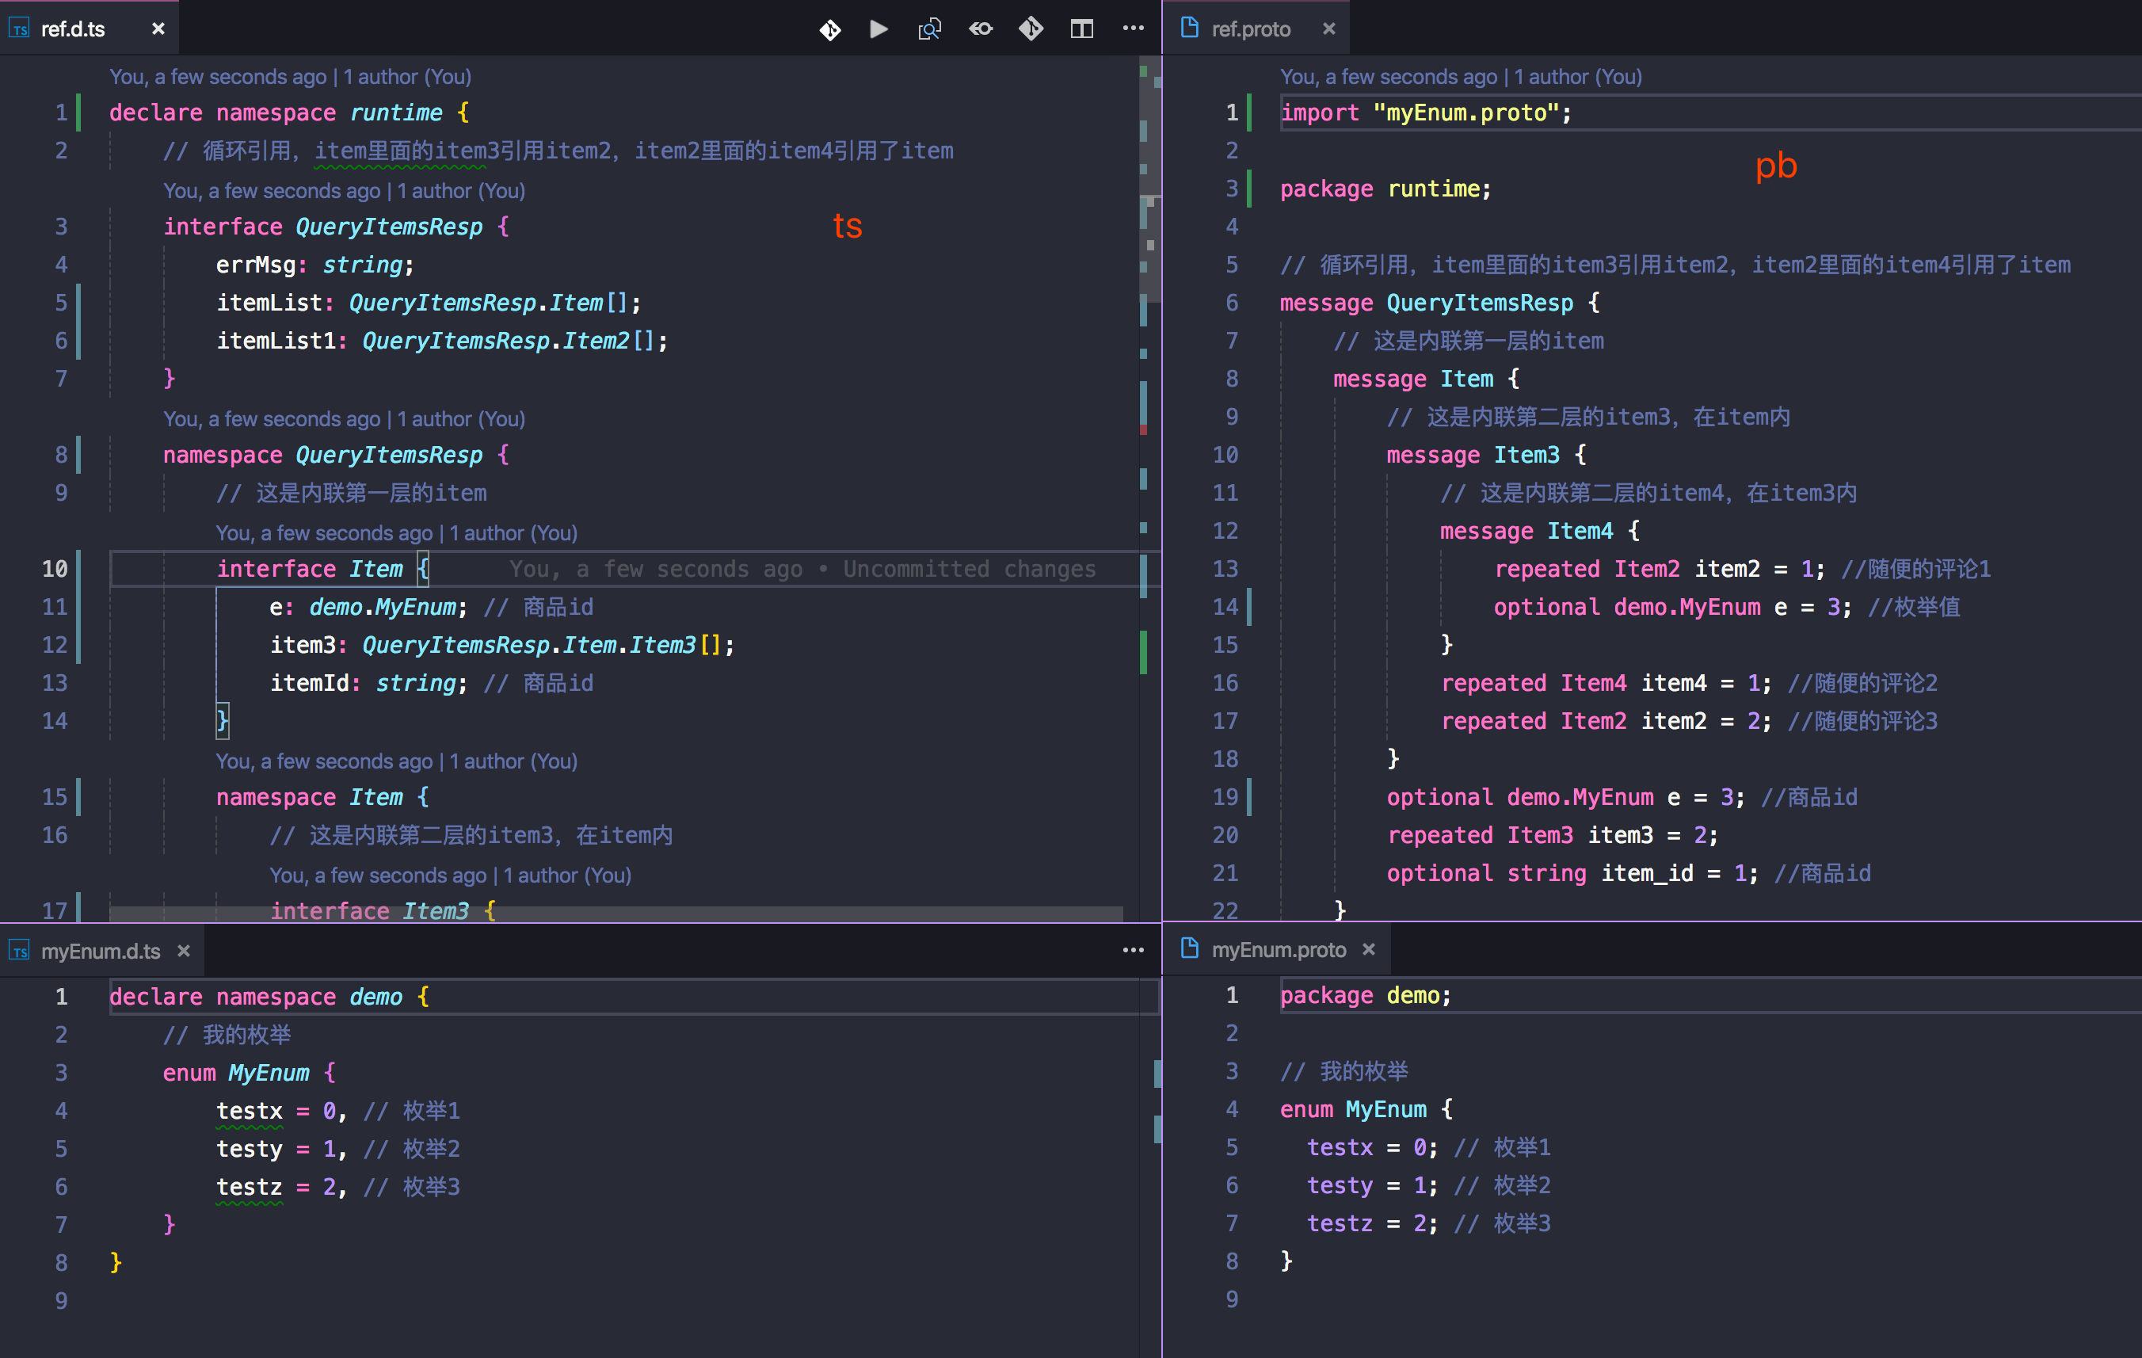This screenshot has width=2142, height=1358.
Task: Open more actions ellipsis in ref.d.ts toolbar
Action: tap(1134, 29)
